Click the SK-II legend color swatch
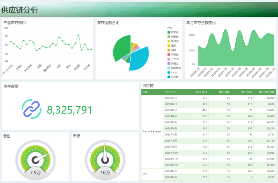Image resolution: width=278 pixels, height=183 pixels. [x=169, y=72]
